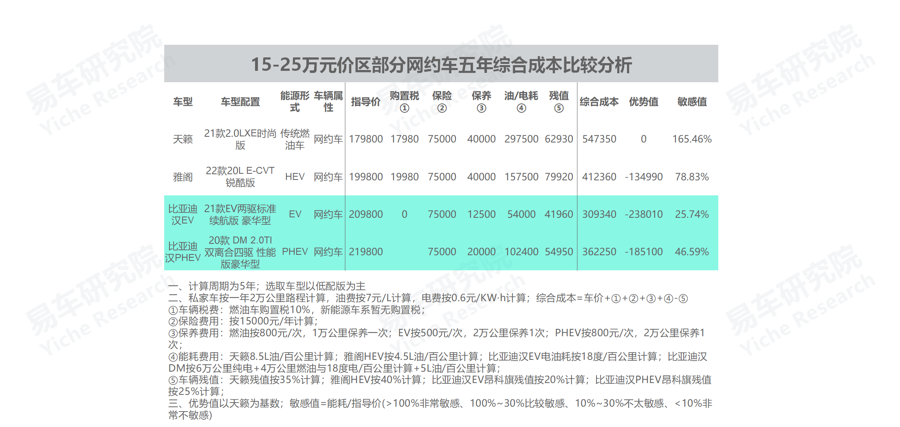Select sensitivity value 25.74%
900x427 pixels.
pos(692,215)
